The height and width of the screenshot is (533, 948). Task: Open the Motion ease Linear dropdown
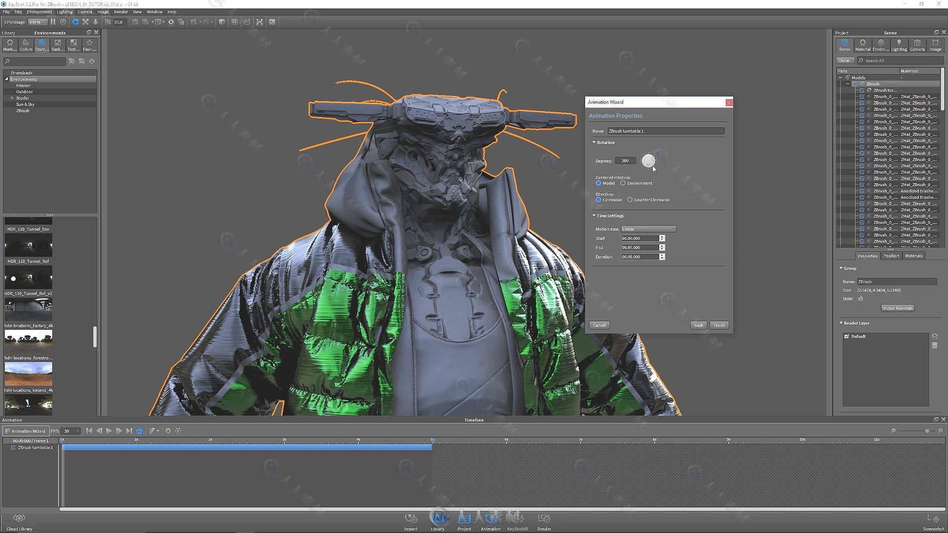click(648, 229)
